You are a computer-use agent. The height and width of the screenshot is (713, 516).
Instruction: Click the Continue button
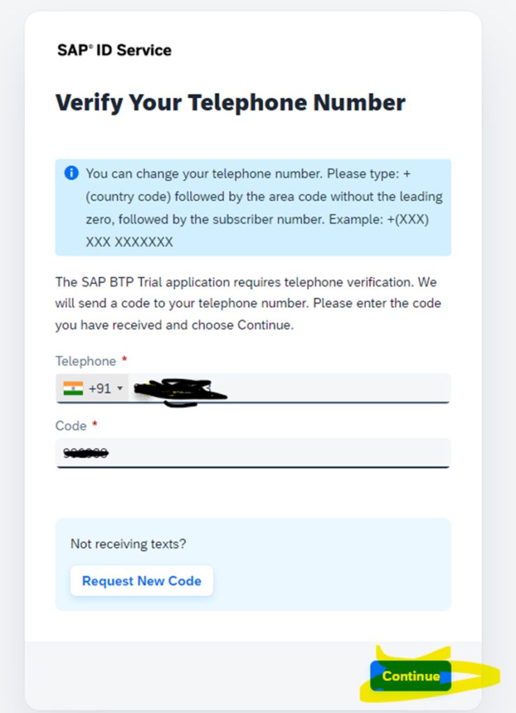[411, 675]
